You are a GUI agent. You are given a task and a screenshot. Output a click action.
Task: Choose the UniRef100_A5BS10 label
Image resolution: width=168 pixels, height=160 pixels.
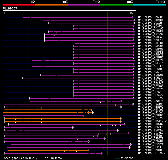click(x=151, y=40)
